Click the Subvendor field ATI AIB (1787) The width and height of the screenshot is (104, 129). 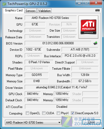point(80,49)
